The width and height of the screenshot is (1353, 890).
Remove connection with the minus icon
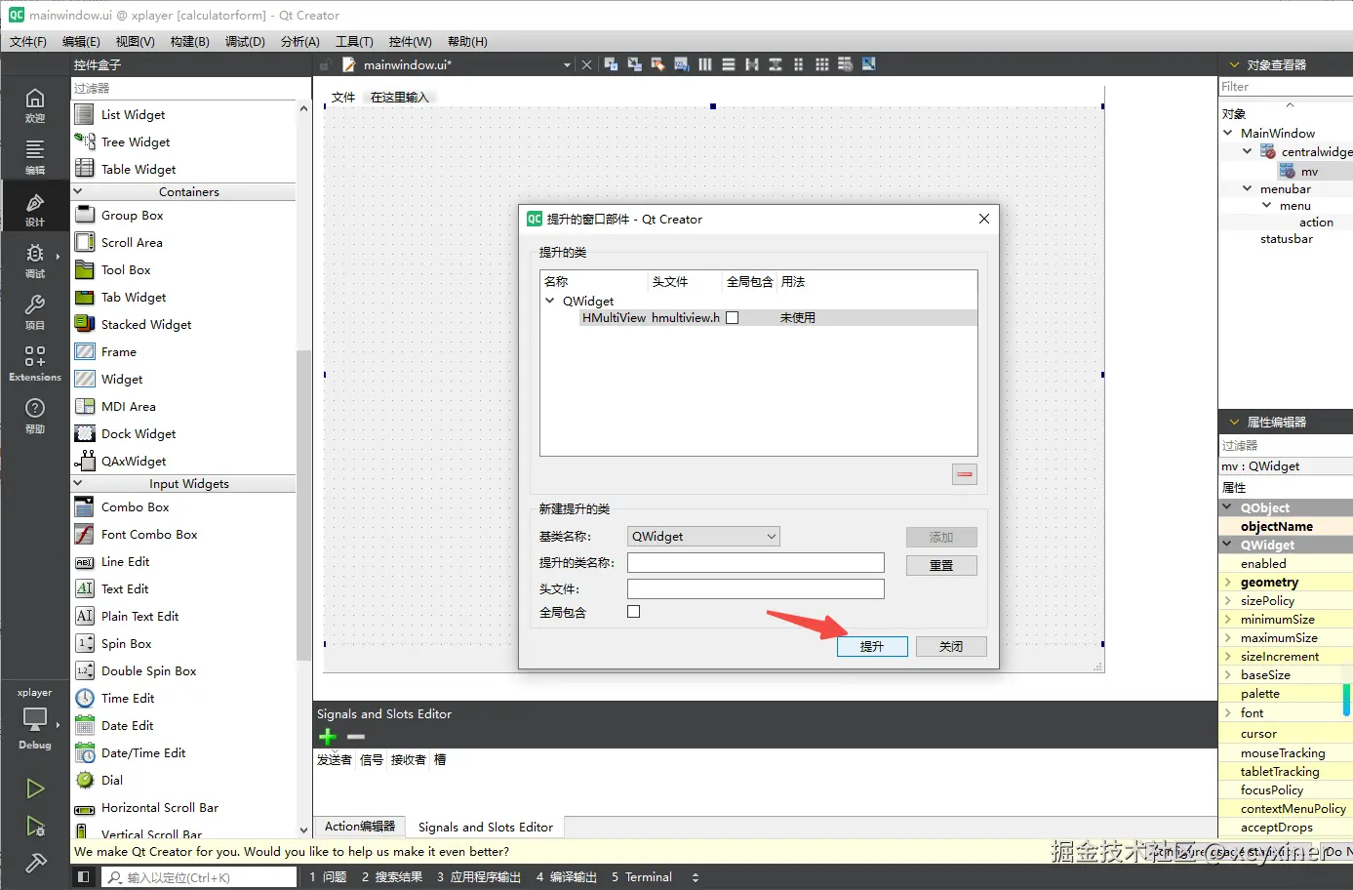click(356, 737)
